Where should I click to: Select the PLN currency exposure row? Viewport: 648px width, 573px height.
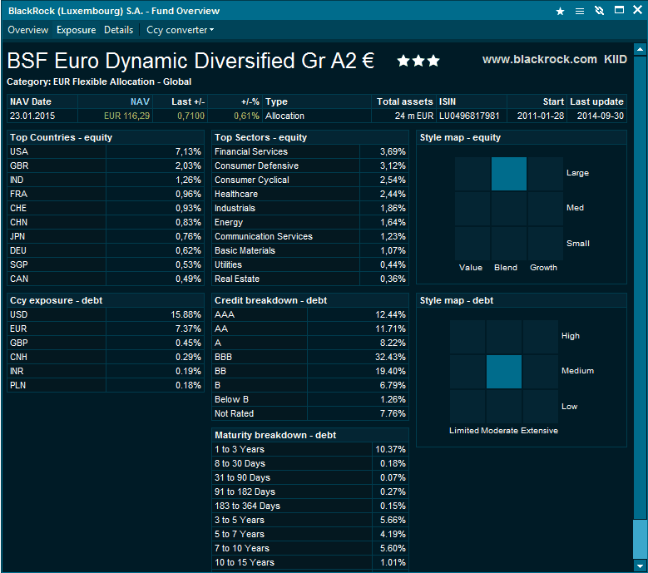point(106,385)
